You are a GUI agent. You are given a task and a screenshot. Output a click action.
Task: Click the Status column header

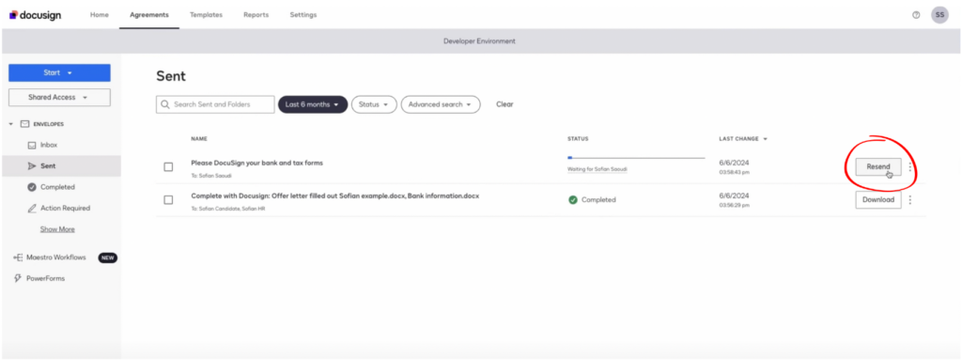coord(578,139)
